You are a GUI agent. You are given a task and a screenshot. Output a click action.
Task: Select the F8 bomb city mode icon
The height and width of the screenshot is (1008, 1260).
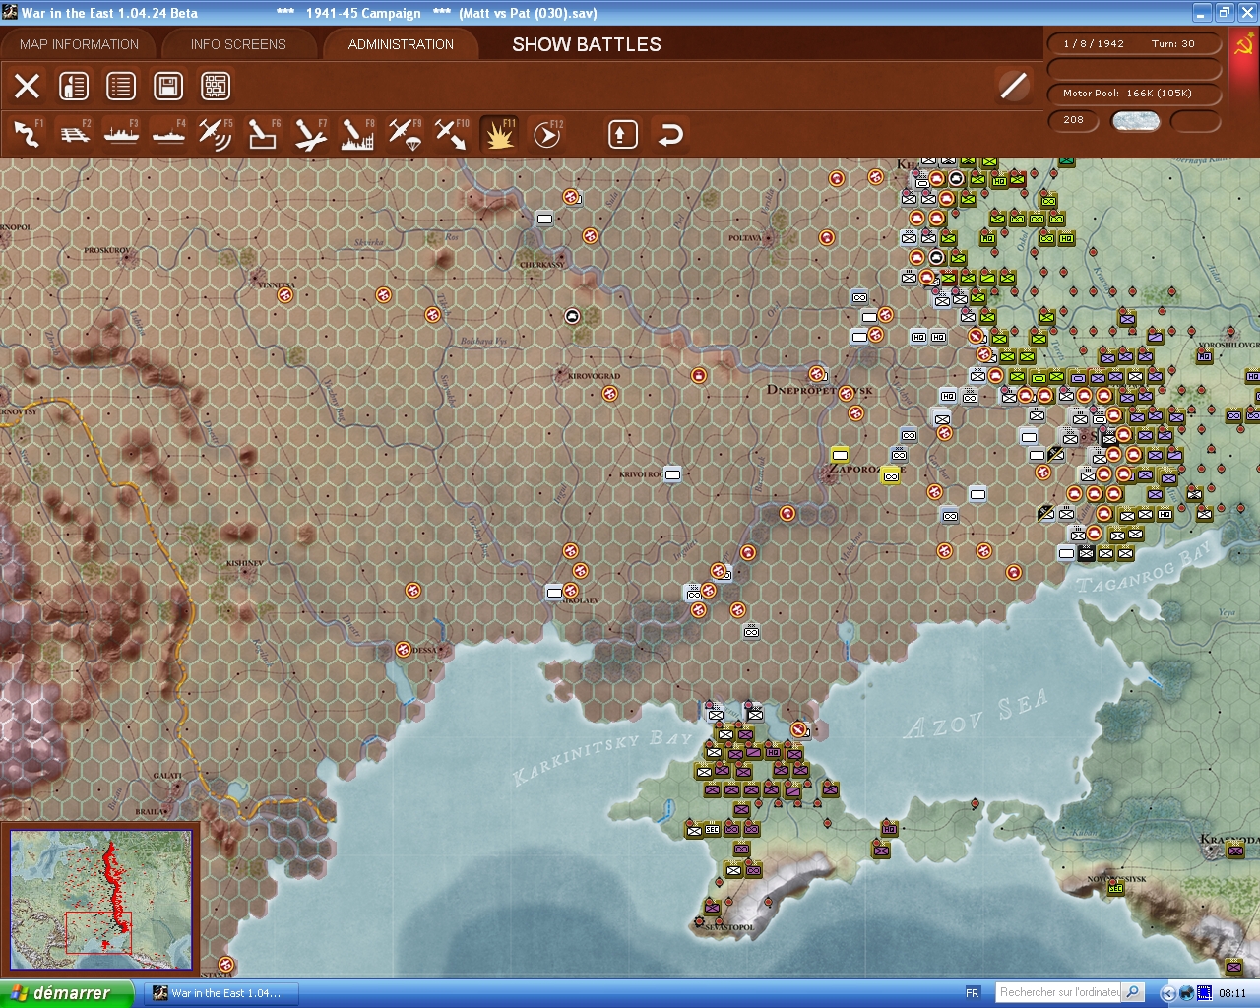tap(357, 134)
